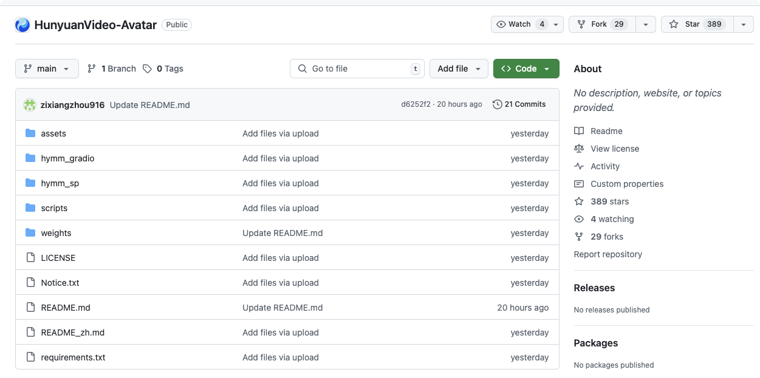
Task: Open the scripts folder
Action: click(54, 208)
